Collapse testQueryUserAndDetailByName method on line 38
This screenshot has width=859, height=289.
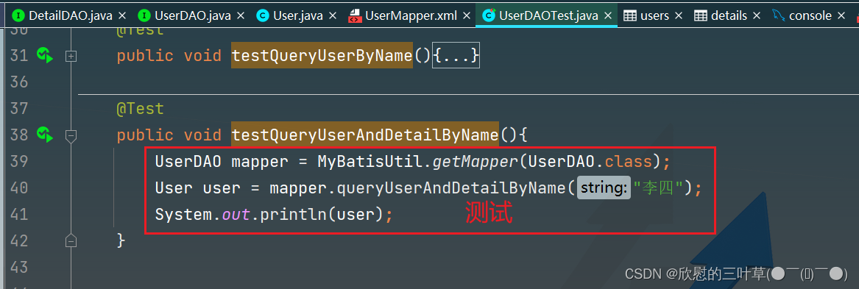click(x=71, y=135)
